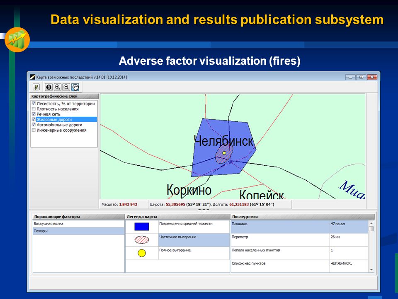
Task: Click the Долгота coordinate readout
Action: 243,204
